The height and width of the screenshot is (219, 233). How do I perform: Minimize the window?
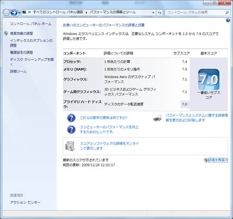point(207,3)
